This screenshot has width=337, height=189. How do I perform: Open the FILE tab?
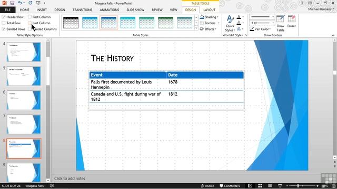tap(8, 10)
